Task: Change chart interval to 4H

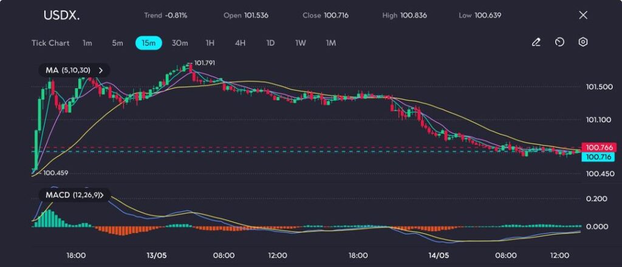Action: 240,43
